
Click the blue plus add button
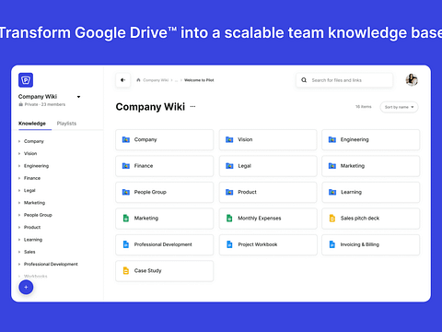[x=26, y=287]
